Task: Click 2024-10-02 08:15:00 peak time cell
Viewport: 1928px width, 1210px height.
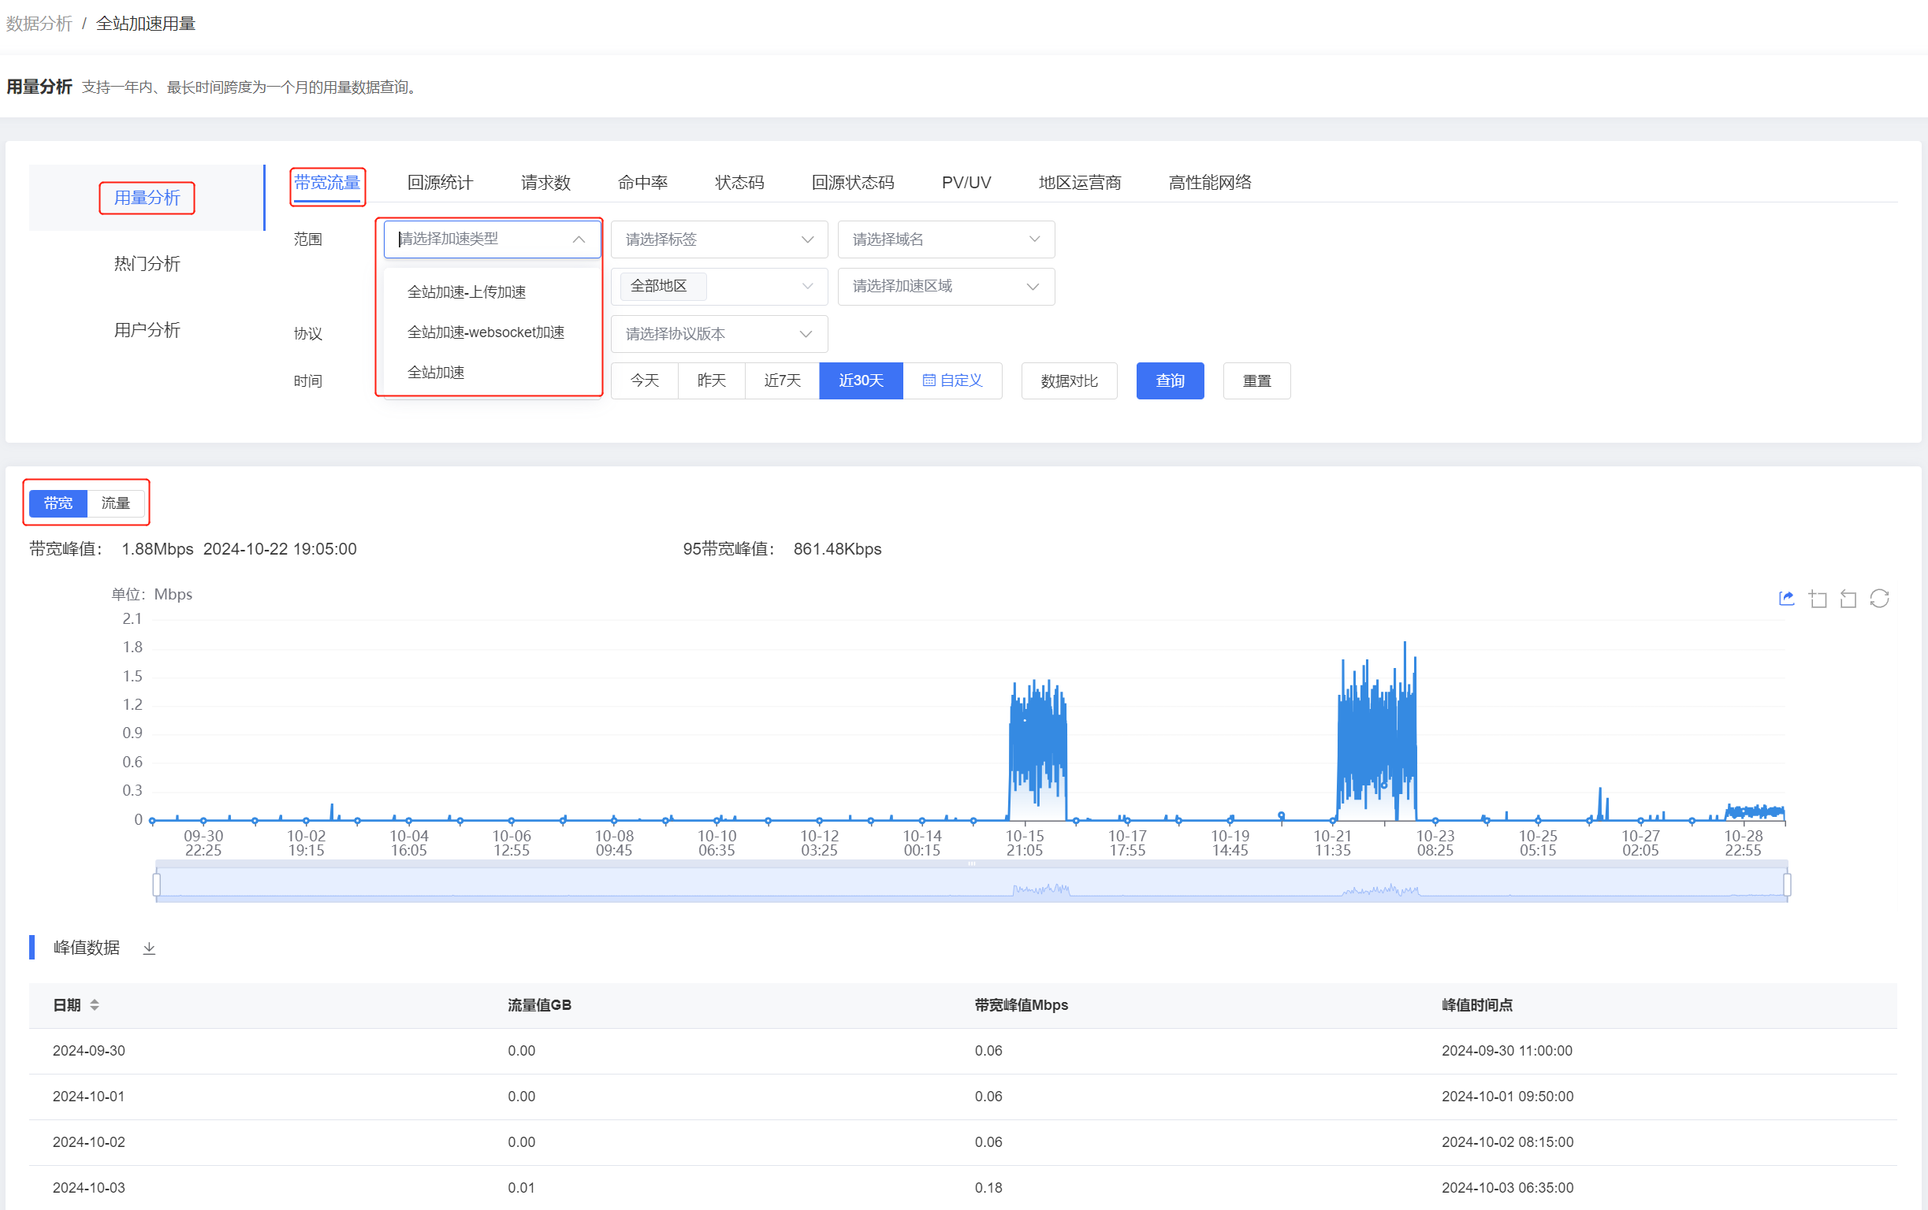Action: 1507,1142
